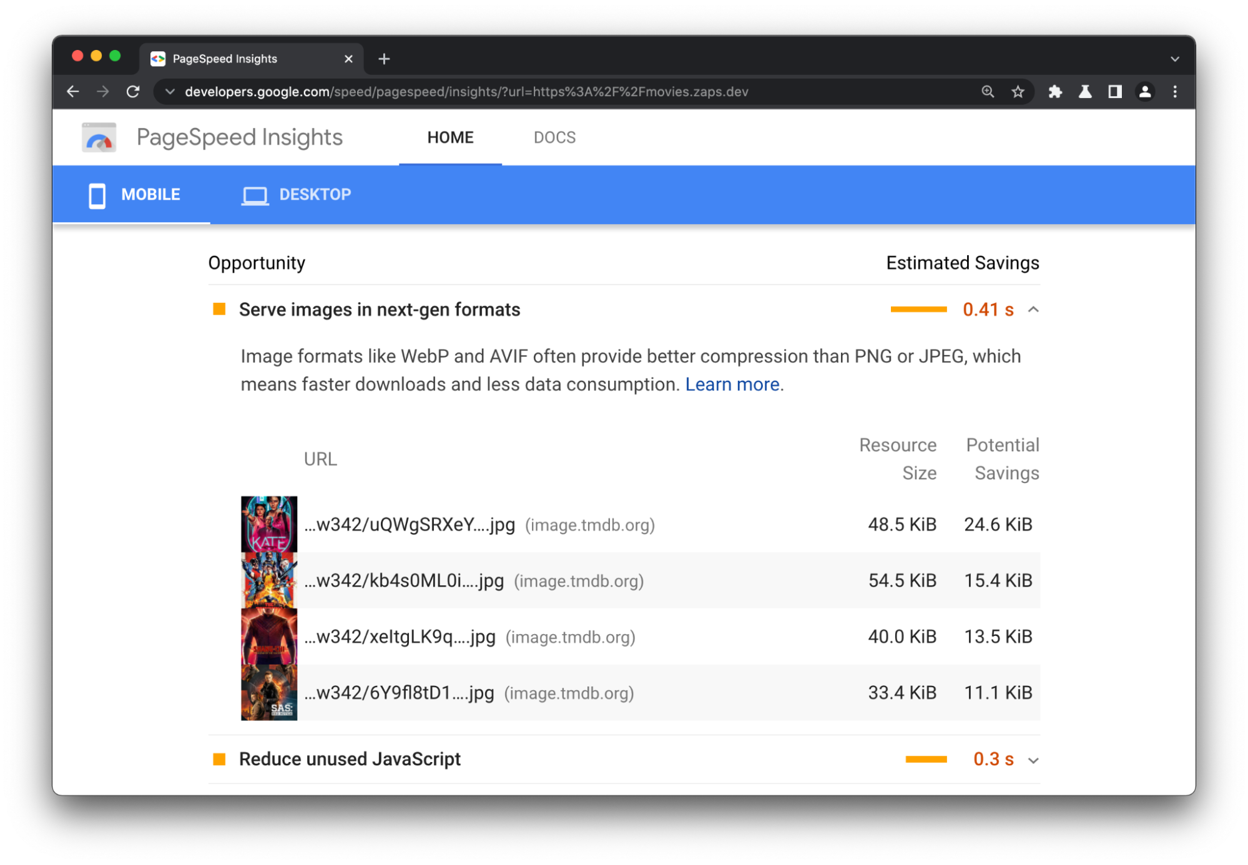Expand the Reduce unused JavaScript section

(1034, 760)
